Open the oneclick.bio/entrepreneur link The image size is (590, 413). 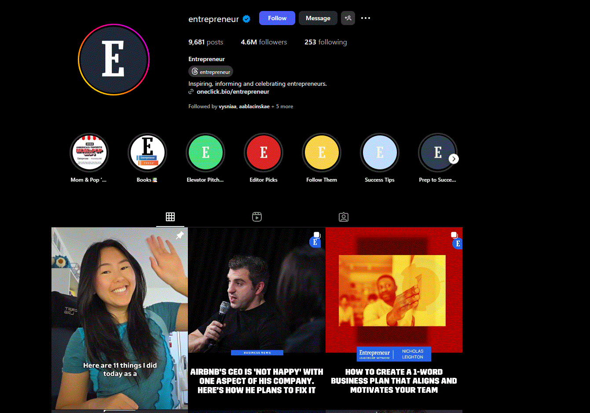(233, 91)
